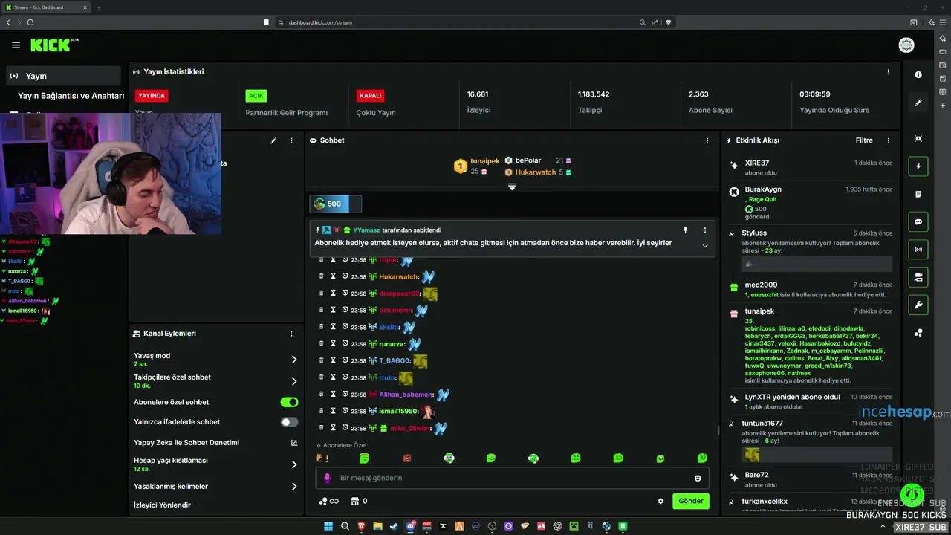
Task: Expand Takipçilere özel sohbet arrow
Action: (294, 381)
